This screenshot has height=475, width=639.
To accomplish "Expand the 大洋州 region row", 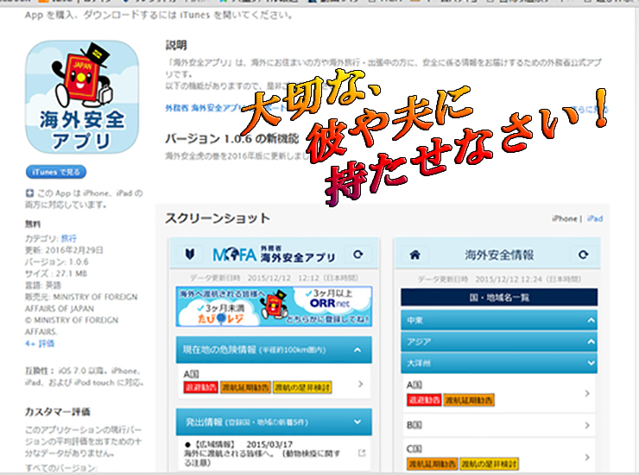I will pos(499,363).
